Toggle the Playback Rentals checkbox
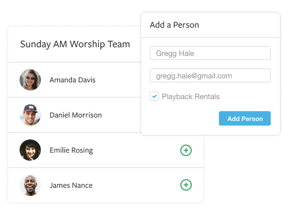 tap(154, 96)
